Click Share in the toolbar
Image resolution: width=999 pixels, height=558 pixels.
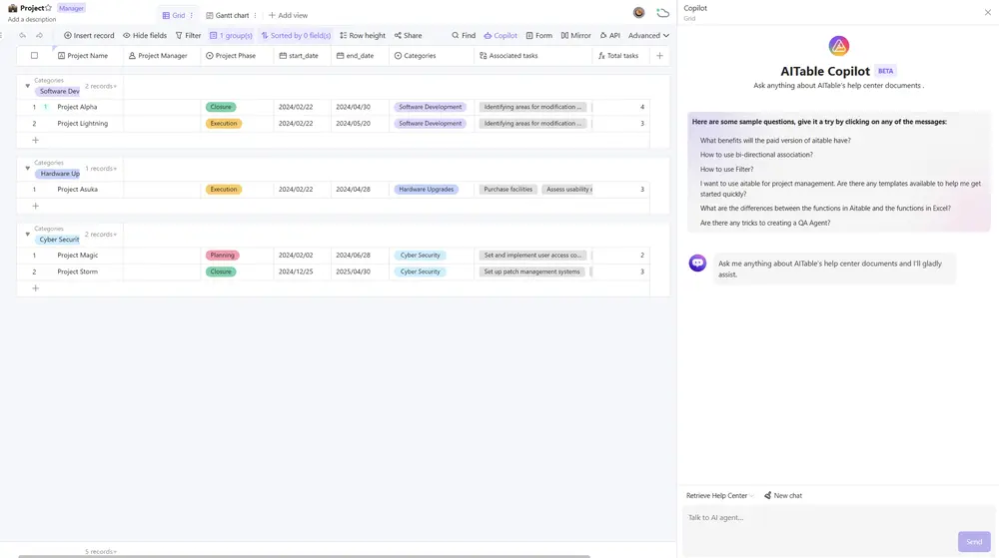[x=408, y=36]
